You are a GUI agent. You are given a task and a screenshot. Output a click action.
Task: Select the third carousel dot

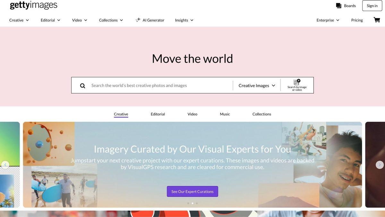pos(197,203)
